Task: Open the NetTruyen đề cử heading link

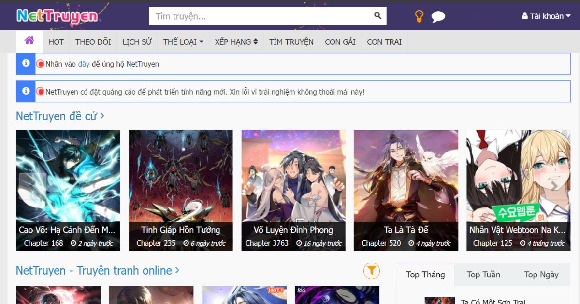Action: click(60, 116)
